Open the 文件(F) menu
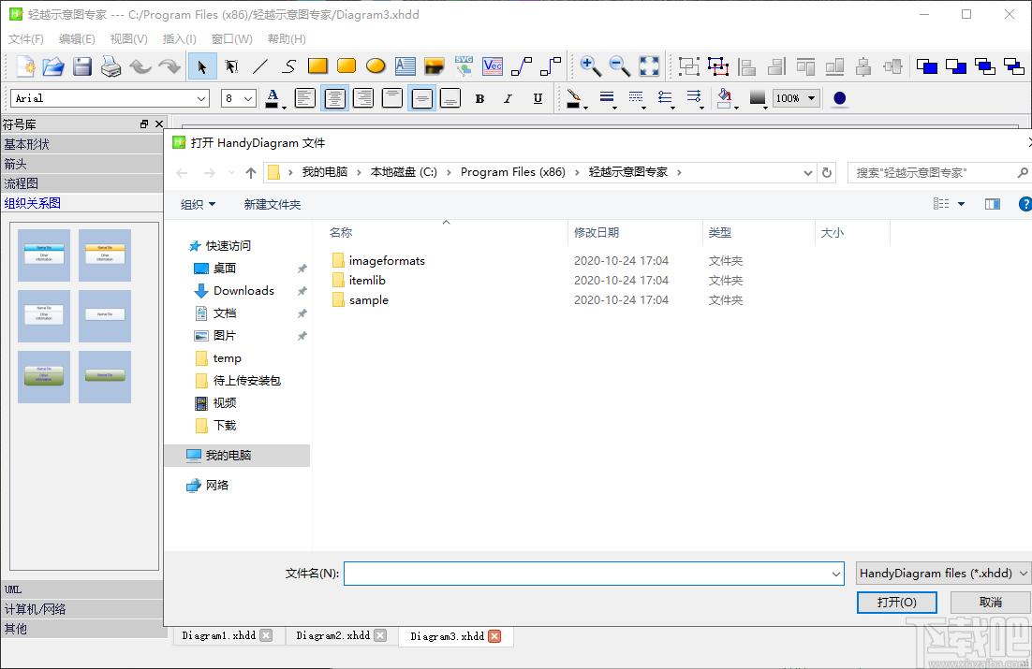The width and height of the screenshot is (1032, 669). [25, 38]
